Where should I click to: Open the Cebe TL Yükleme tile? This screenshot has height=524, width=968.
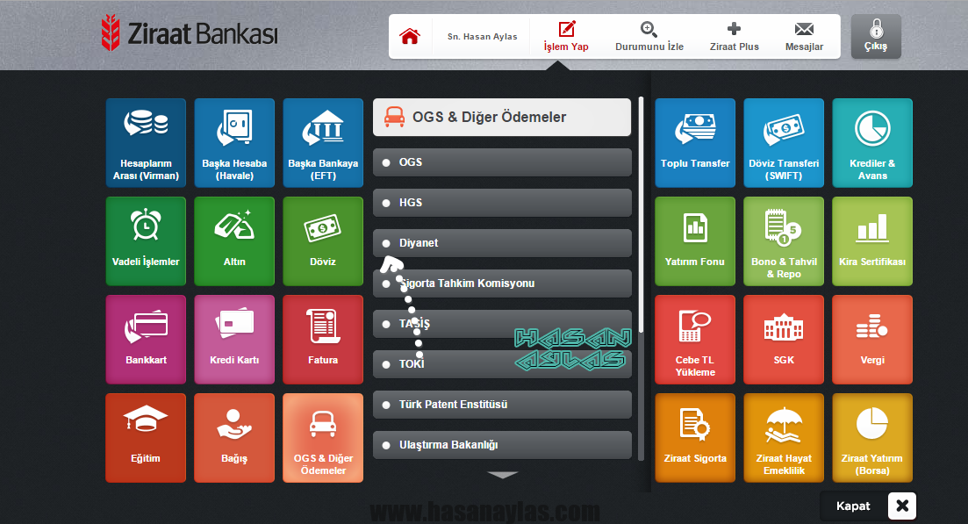pos(695,339)
